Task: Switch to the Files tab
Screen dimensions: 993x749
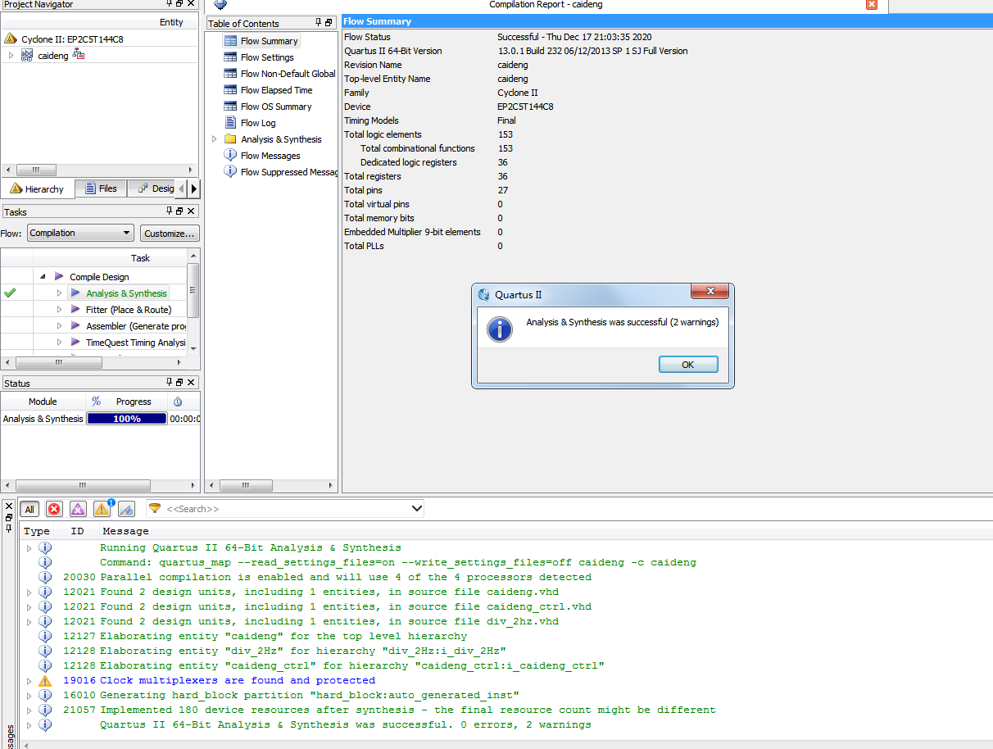Action: tap(100, 188)
